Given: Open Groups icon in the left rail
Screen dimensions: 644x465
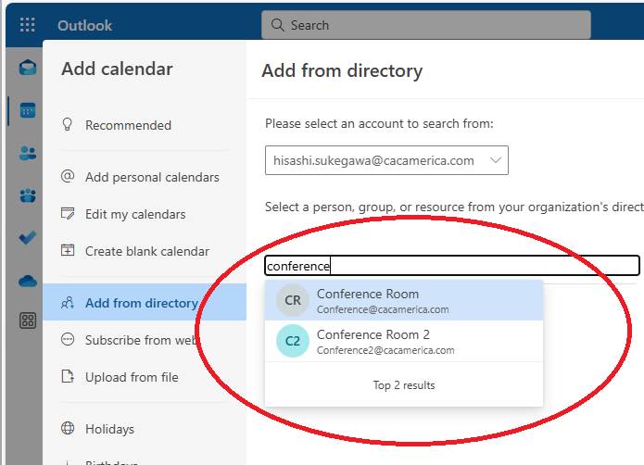Looking at the screenshot, I should [x=28, y=195].
